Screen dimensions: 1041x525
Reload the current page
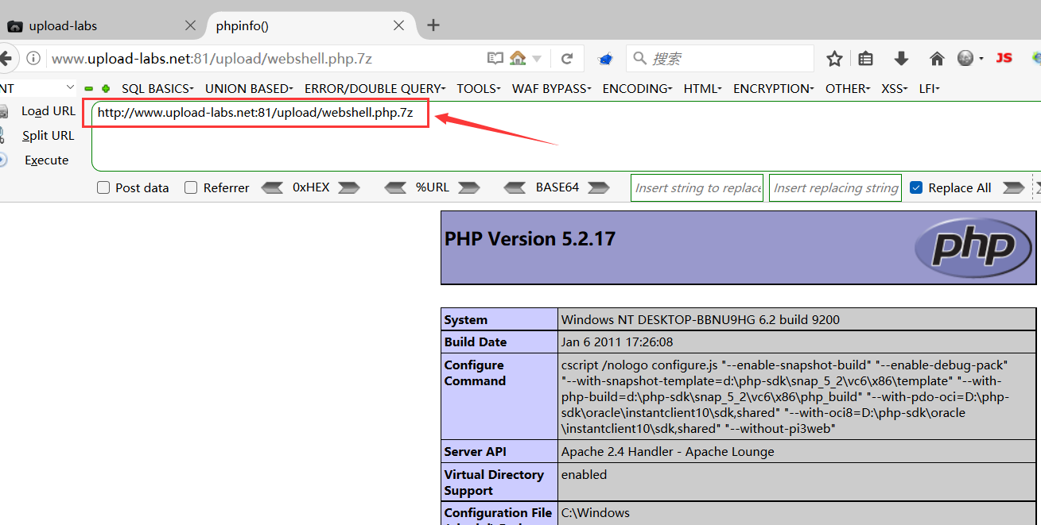coord(567,58)
